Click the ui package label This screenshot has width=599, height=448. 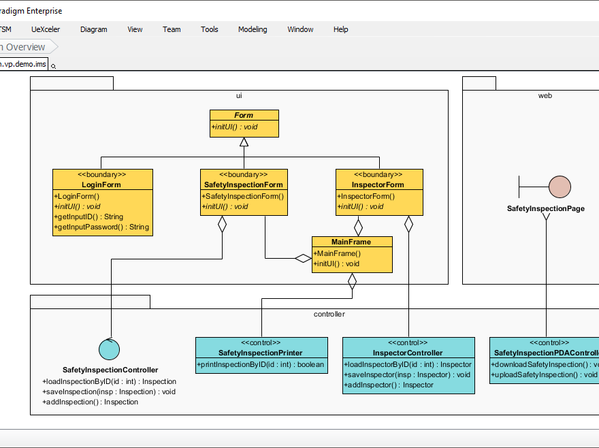(x=239, y=95)
